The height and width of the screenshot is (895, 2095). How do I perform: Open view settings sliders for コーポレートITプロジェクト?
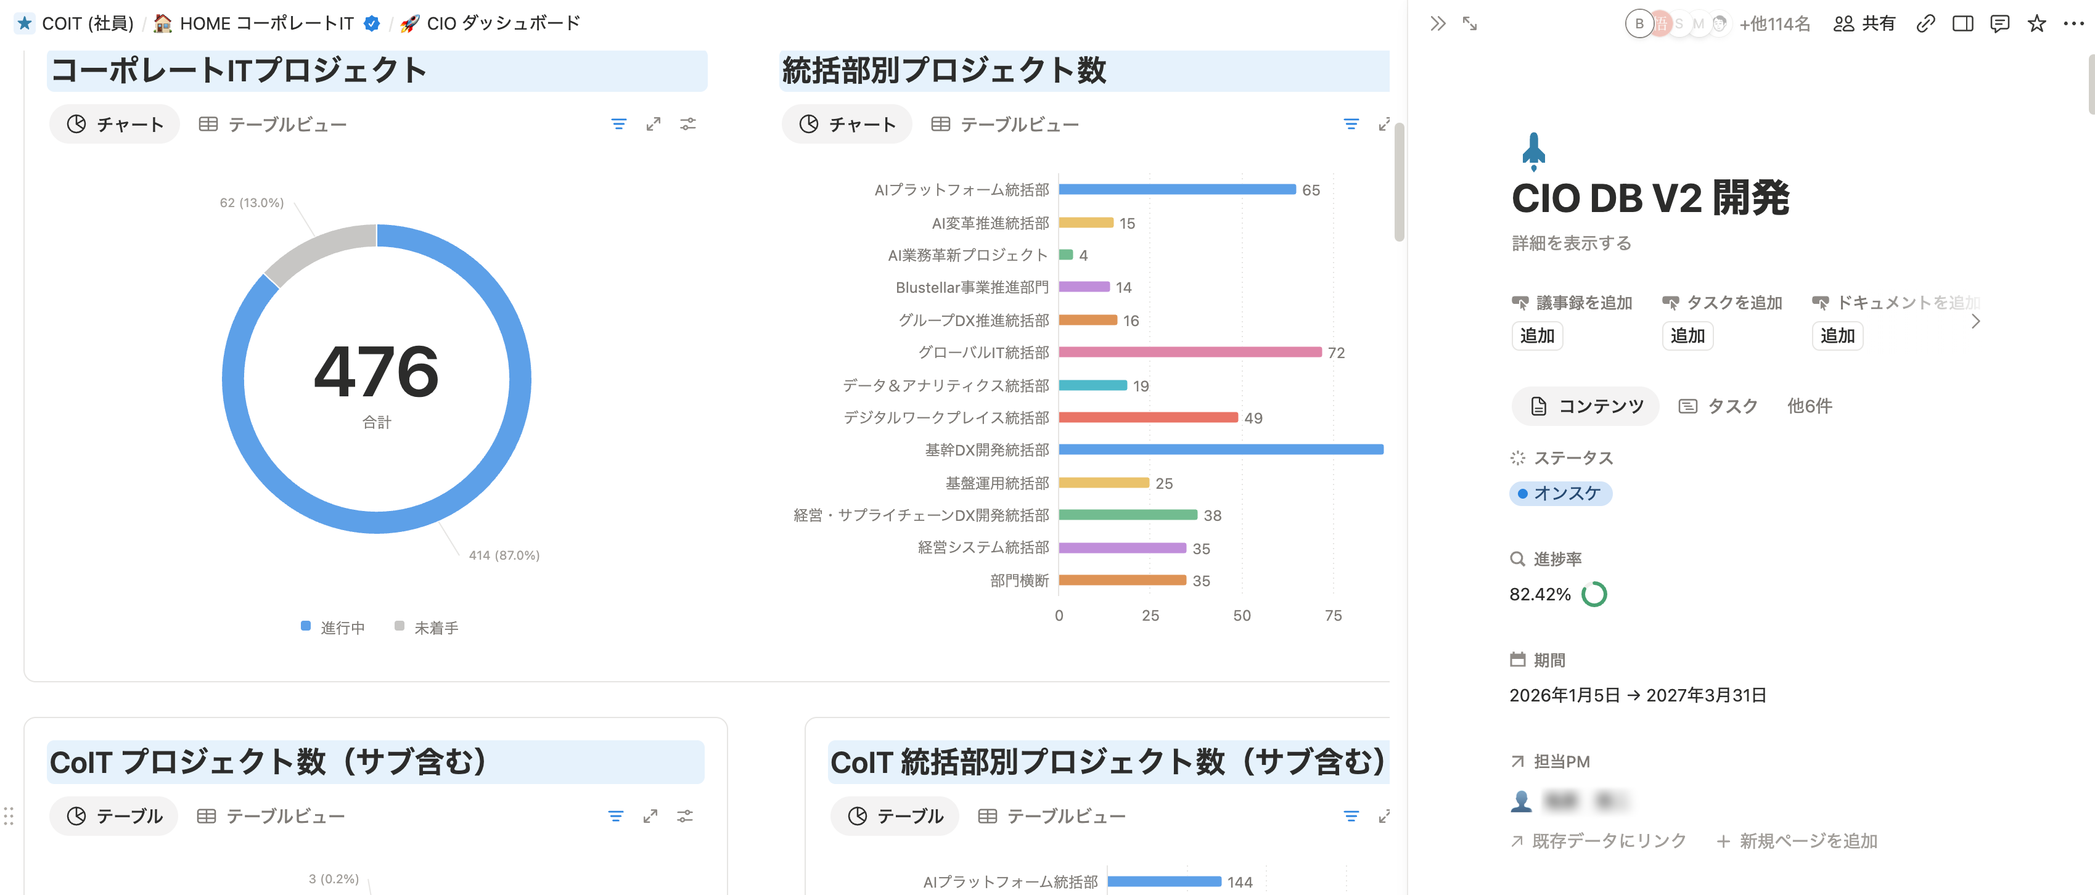pos(688,125)
